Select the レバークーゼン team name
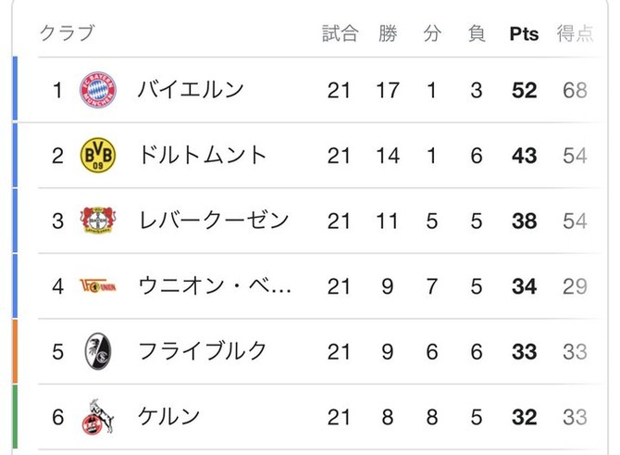 tap(213, 221)
